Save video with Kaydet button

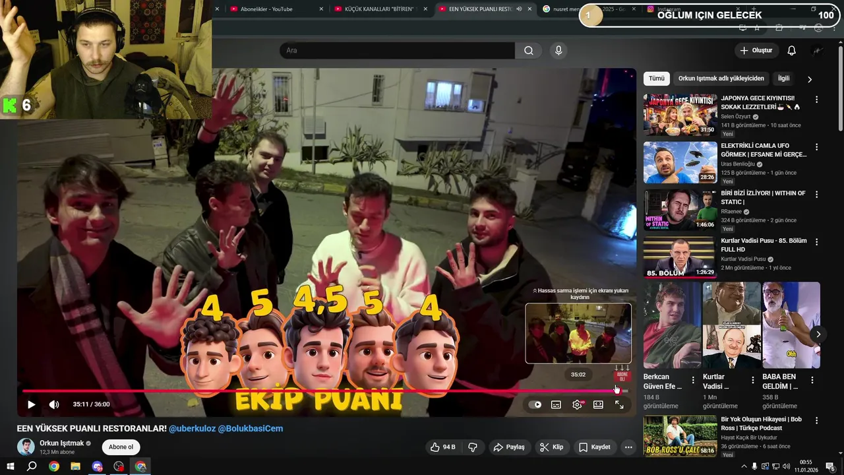[x=595, y=447]
